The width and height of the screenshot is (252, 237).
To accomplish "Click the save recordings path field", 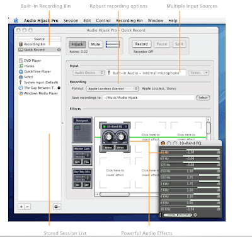I will [x=149, y=98].
